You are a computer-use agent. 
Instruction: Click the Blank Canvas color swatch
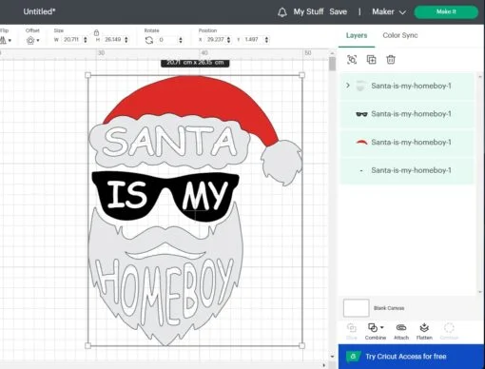(x=356, y=308)
